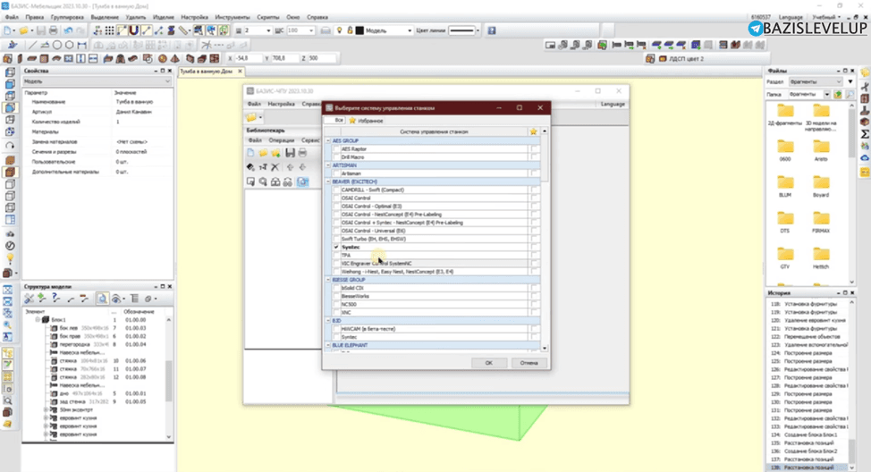This screenshot has width=871, height=472.
Task: Click the eye visibility icon in structure panel
Action: pyautogui.click(x=116, y=299)
